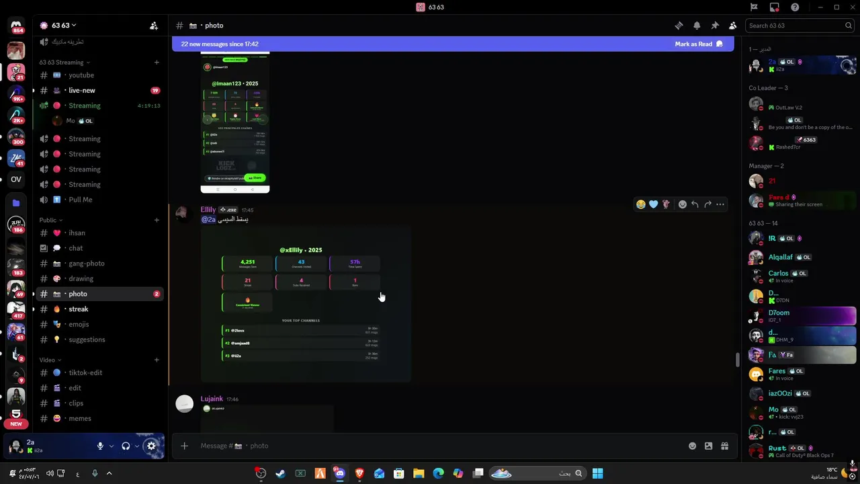860x484 pixels.
Task: Open the gift icon in message bar
Action: click(x=724, y=446)
